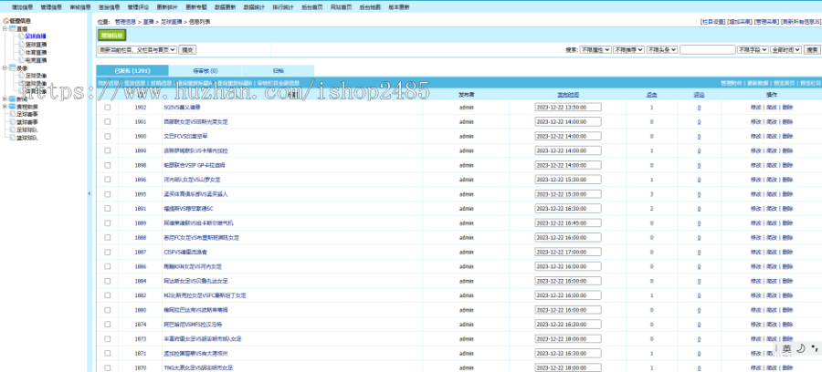822x372 pixels.
Task: Click the folder icon beside 新闻
Action: click(x=12, y=98)
